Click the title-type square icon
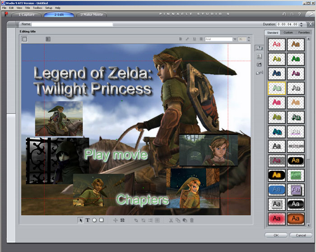 [x=24, y=39]
